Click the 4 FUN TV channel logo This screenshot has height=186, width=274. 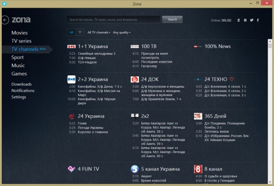(72, 169)
